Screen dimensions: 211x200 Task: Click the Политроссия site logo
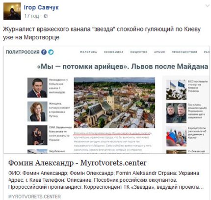click(x=23, y=52)
